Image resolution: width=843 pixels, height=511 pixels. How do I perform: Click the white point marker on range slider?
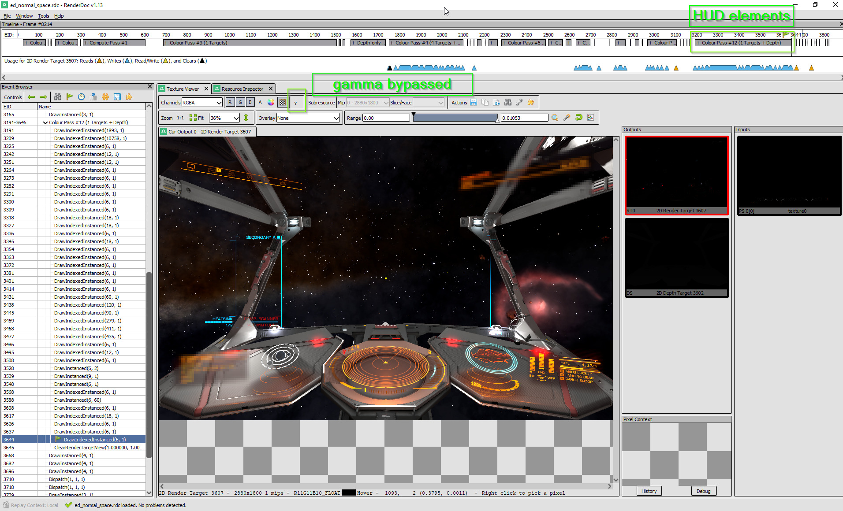point(497,121)
